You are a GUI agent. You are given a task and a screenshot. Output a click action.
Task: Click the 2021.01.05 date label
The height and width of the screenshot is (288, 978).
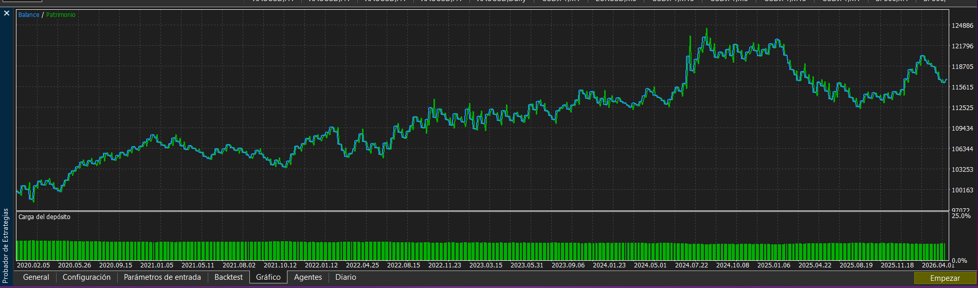[157, 265]
